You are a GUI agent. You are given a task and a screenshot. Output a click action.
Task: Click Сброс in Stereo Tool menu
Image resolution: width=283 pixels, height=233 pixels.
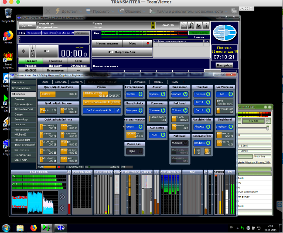pyautogui.click(x=45, y=82)
